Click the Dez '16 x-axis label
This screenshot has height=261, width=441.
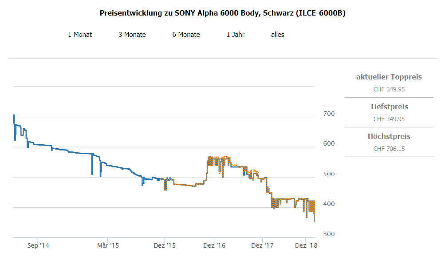[214, 245]
